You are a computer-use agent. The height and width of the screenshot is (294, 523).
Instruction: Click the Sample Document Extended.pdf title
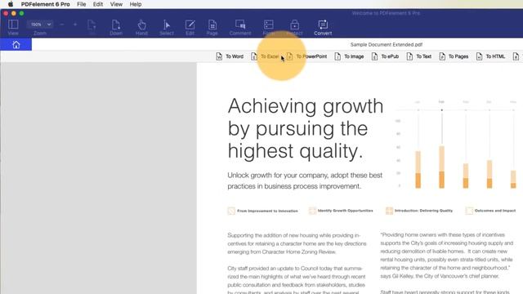(x=387, y=44)
